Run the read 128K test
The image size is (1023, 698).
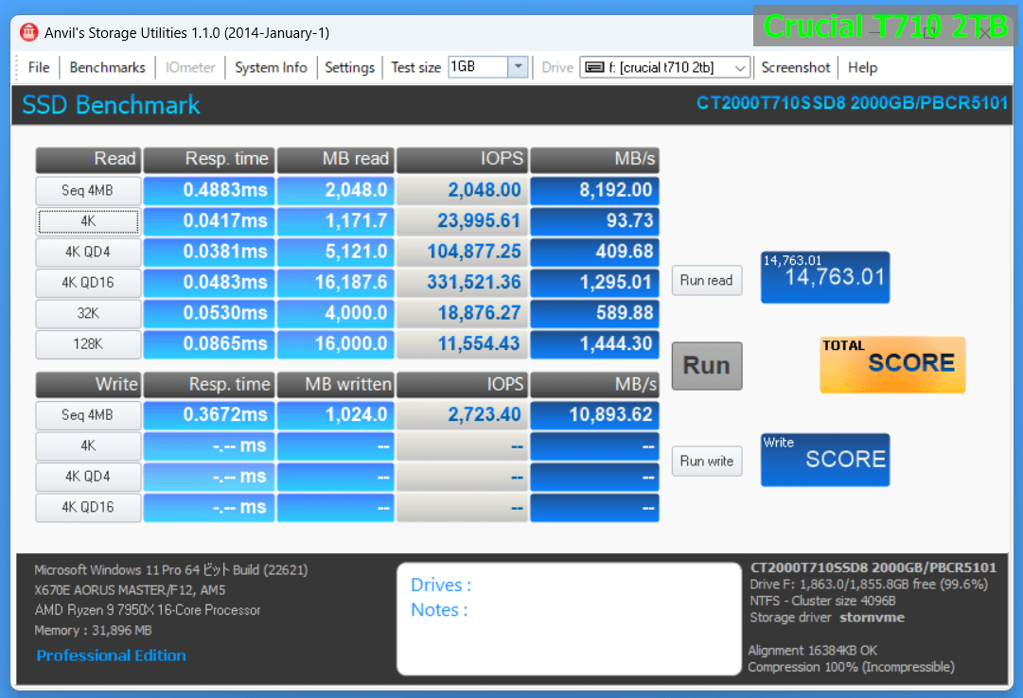pos(88,343)
